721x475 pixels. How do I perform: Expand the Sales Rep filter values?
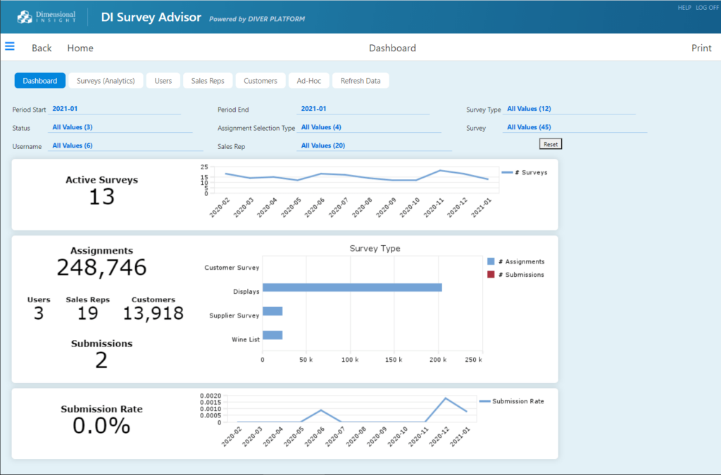322,145
